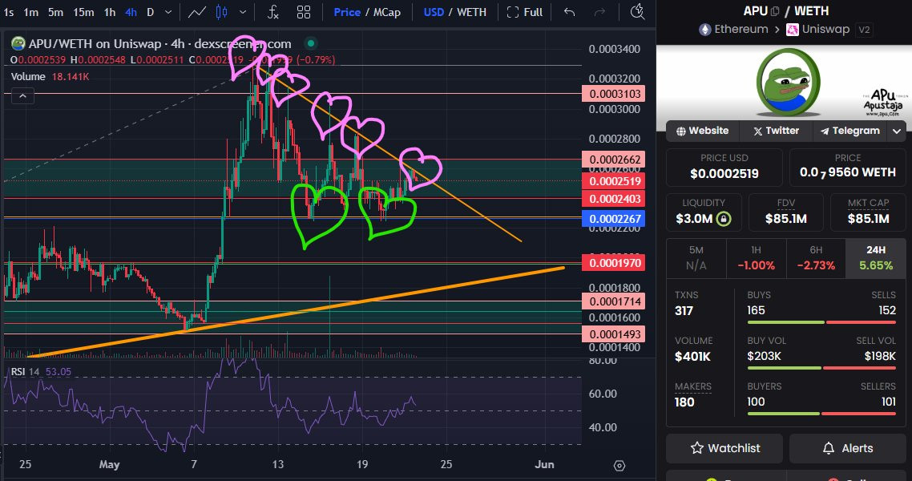This screenshot has width=912, height=481.
Task: Open the chart clock/replay icon
Action: [637, 11]
